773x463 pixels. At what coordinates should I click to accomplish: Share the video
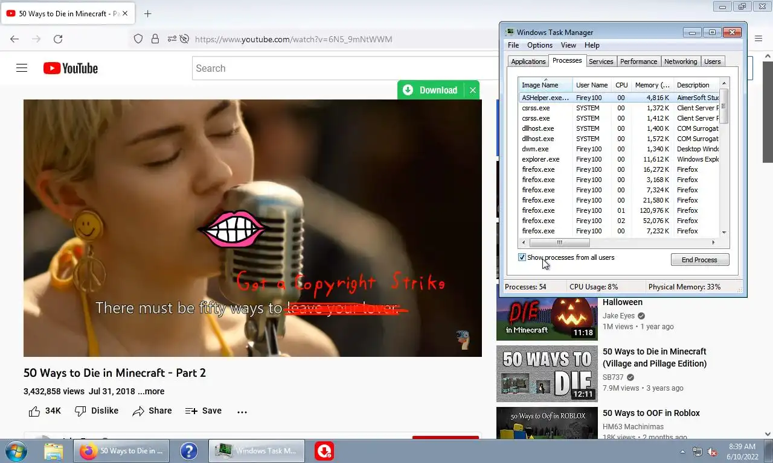coord(152,411)
